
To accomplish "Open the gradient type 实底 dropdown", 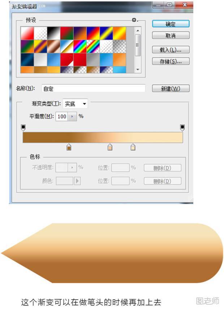I will click(x=75, y=104).
